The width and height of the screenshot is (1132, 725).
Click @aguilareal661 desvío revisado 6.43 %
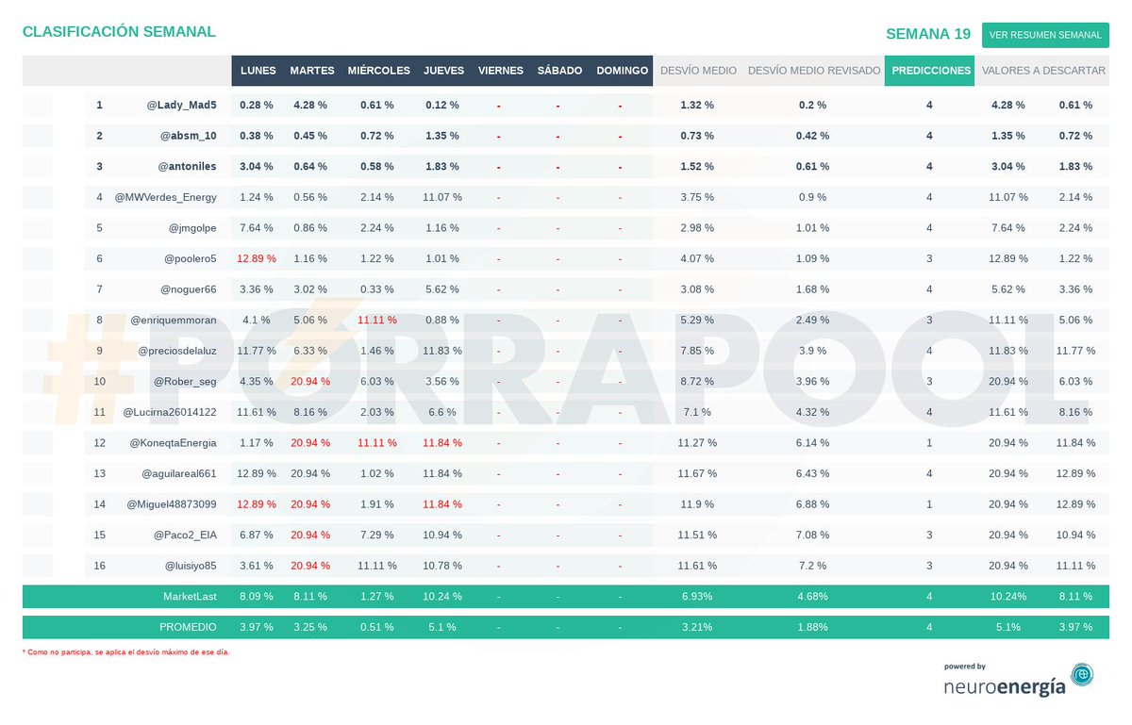click(x=812, y=473)
